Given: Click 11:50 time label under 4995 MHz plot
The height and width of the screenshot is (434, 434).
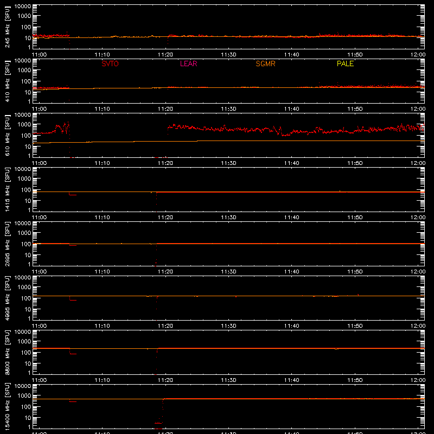Looking at the screenshot, I should 355,326.
